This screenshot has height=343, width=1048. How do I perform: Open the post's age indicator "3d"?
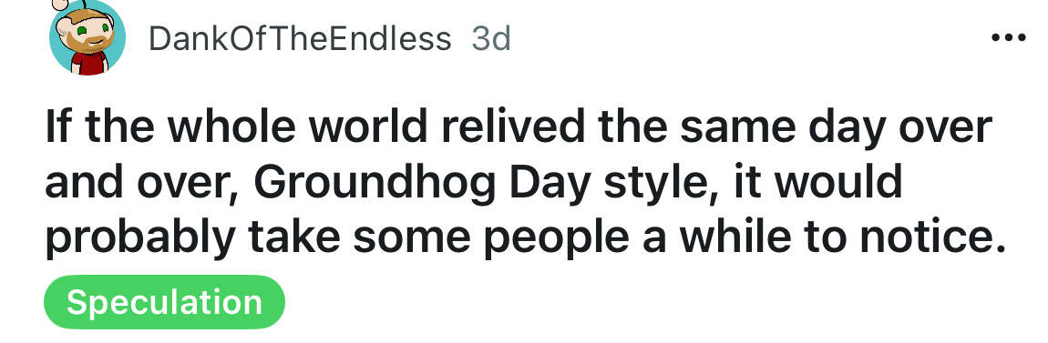tap(491, 39)
